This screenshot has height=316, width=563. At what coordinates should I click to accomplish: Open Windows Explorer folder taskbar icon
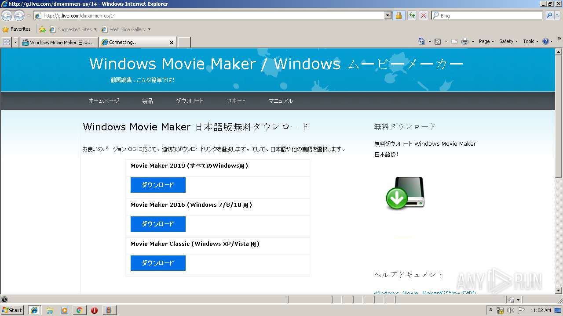50,310
